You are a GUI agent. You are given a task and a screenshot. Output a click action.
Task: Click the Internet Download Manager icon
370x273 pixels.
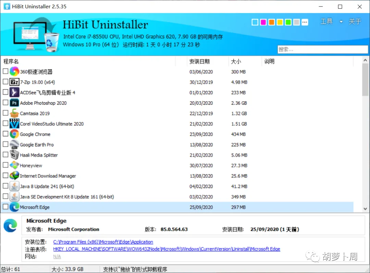click(14, 175)
